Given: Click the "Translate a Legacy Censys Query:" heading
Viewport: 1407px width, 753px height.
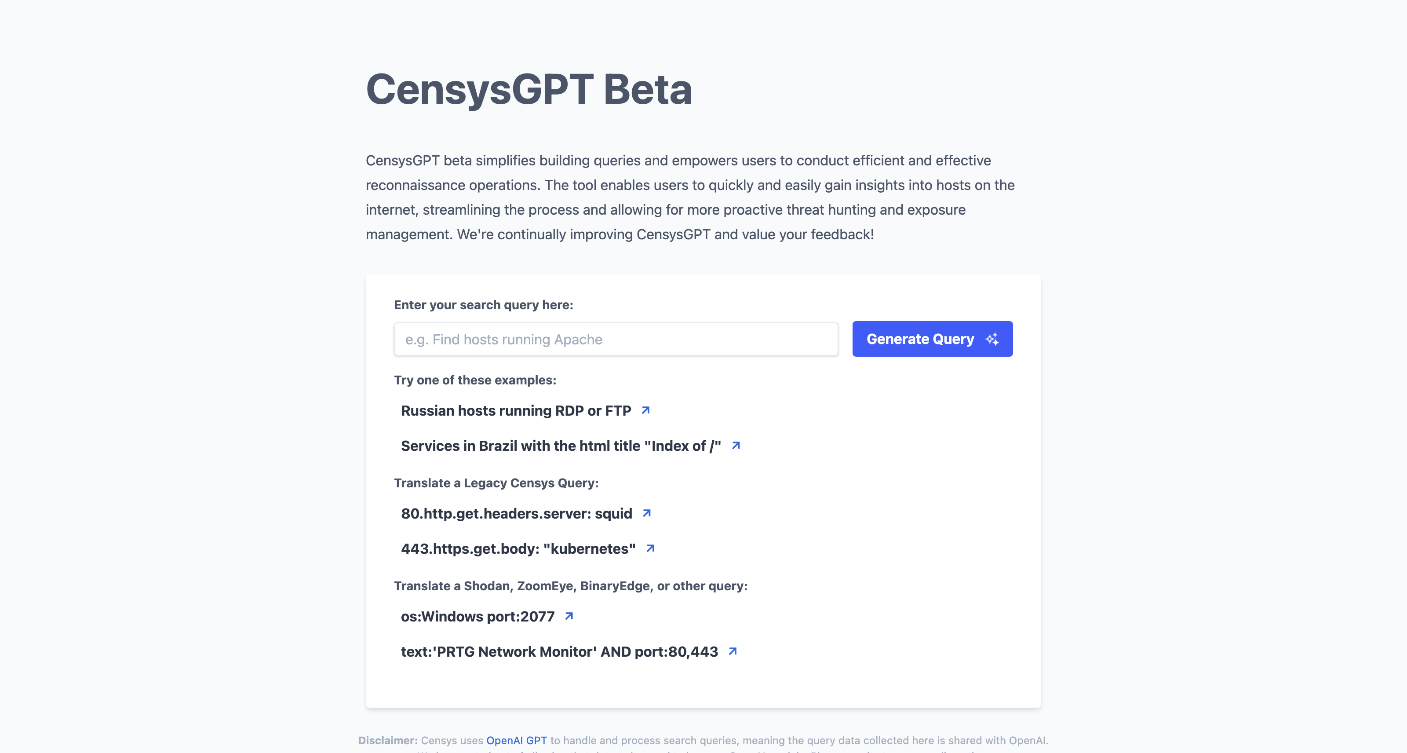Looking at the screenshot, I should pyautogui.click(x=496, y=483).
